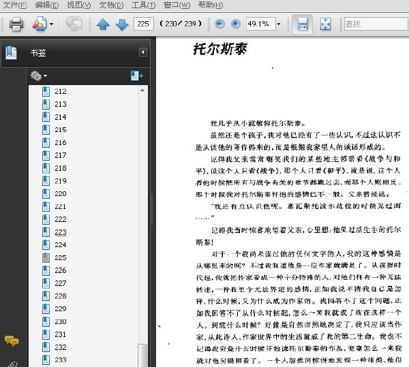409x367 pixels.
Task: Open the 工具(T) menu
Action: (143, 5)
